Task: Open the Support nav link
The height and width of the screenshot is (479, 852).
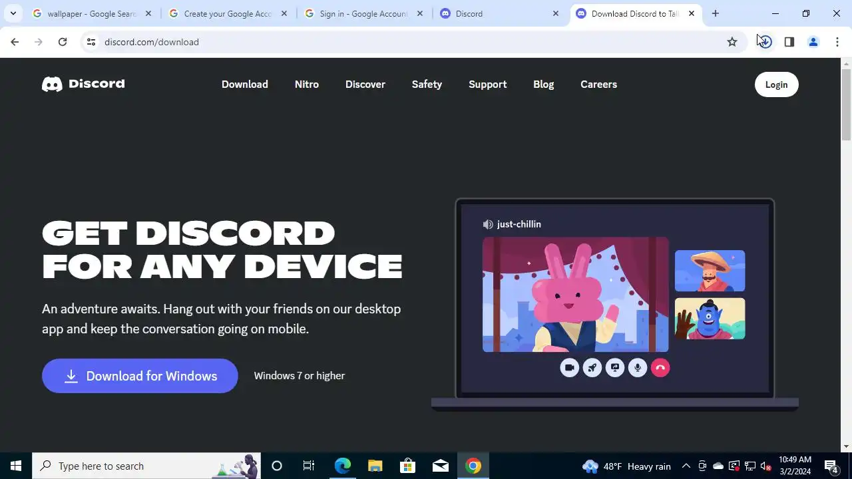Action: (488, 84)
